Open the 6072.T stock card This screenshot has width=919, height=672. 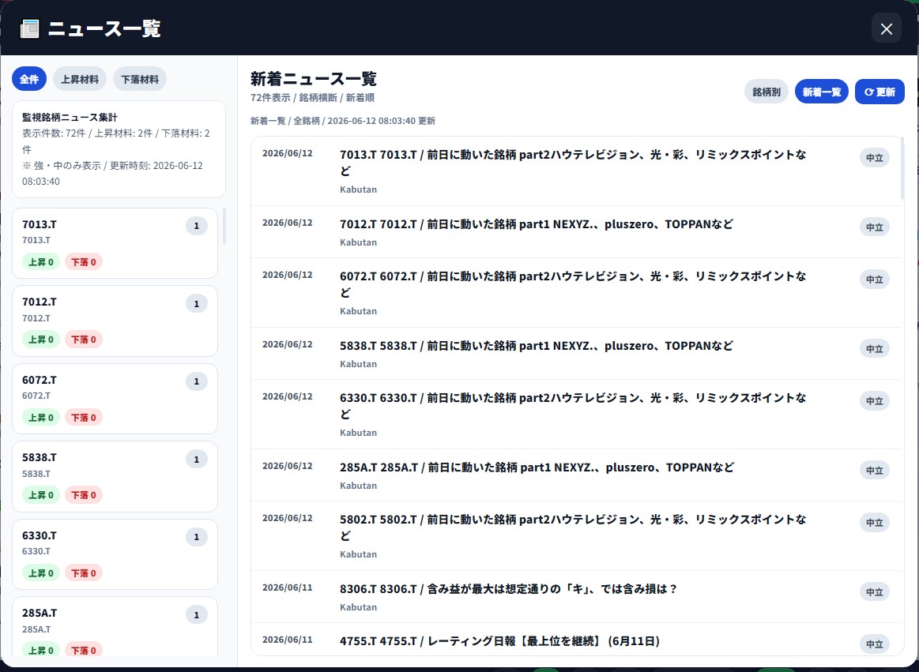115,399
